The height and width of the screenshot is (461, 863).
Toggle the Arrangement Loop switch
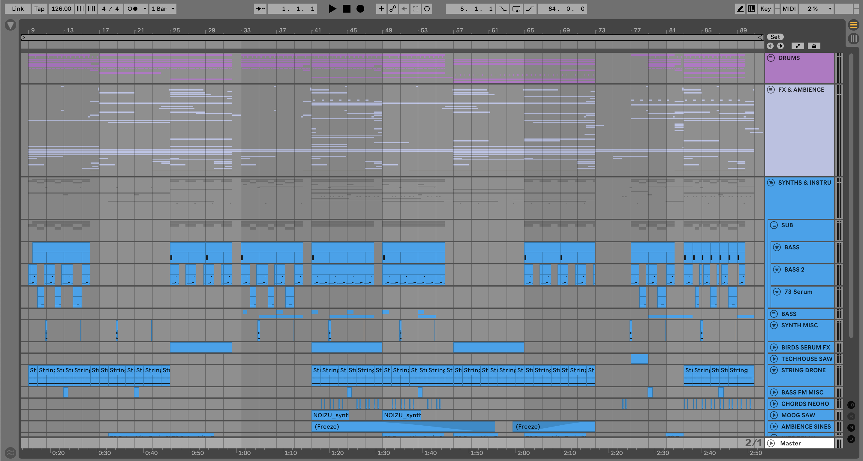(x=516, y=9)
